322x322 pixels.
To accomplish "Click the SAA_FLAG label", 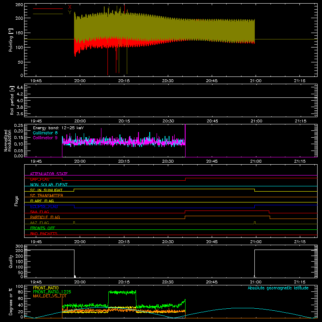I will 39,212.
